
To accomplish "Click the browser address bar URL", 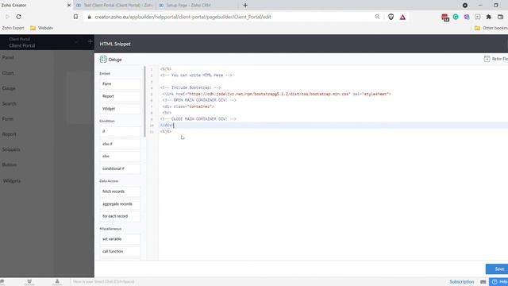I will 183,17.
